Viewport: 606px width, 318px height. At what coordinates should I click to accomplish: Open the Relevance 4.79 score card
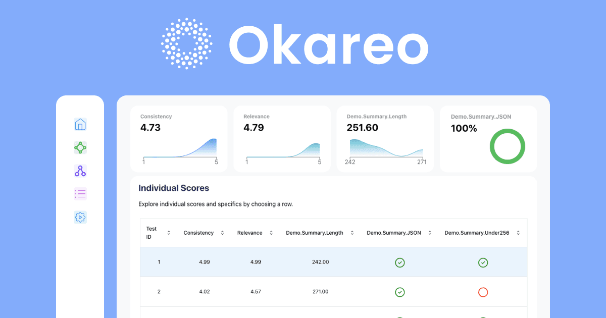[282, 139]
